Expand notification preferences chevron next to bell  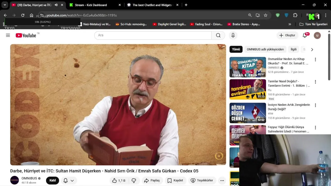72,181
